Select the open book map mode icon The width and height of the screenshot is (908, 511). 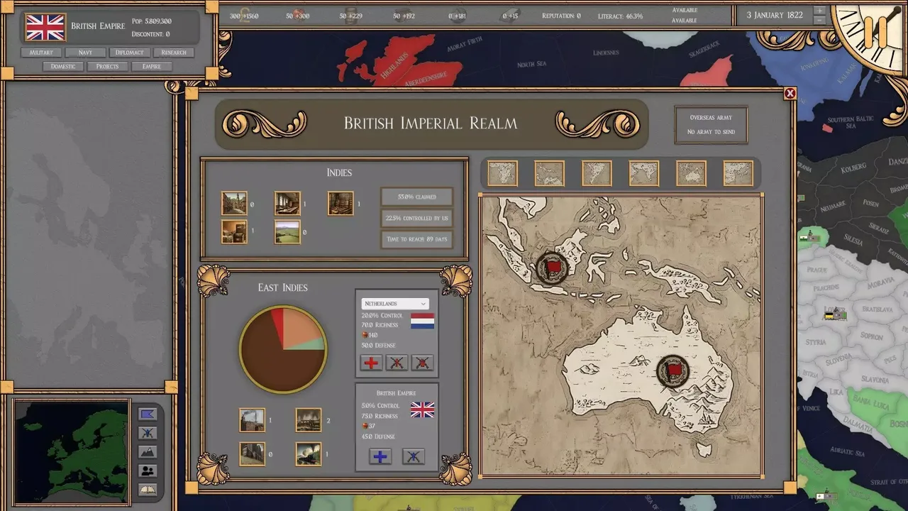pyautogui.click(x=148, y=489)
